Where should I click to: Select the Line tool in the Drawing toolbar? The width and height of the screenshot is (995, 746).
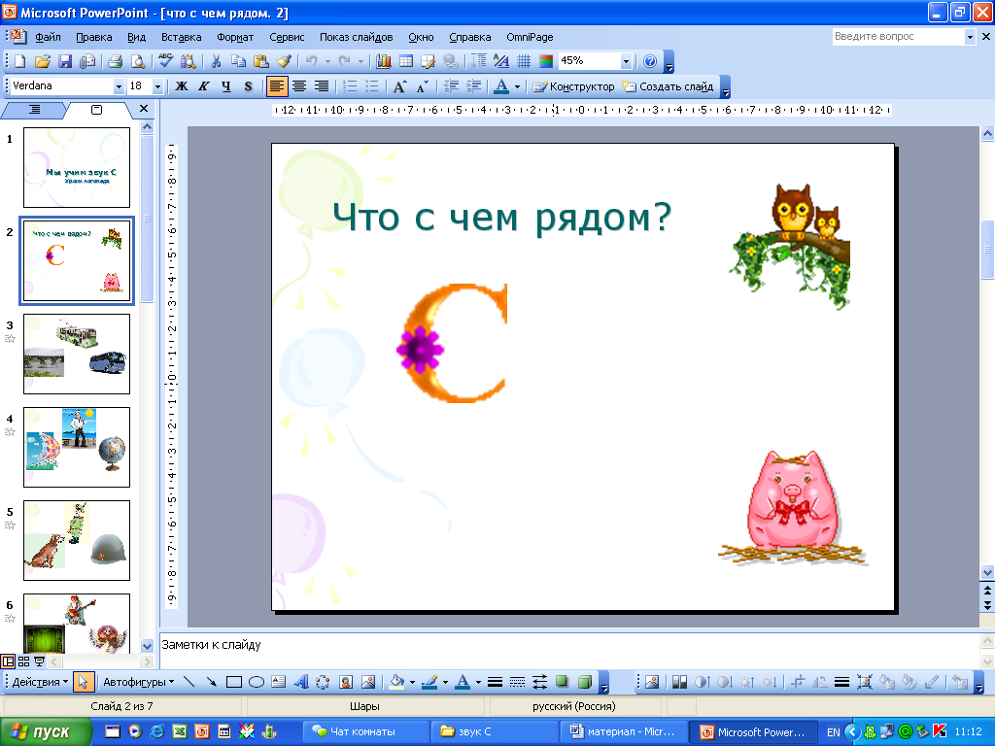[189, 682]
